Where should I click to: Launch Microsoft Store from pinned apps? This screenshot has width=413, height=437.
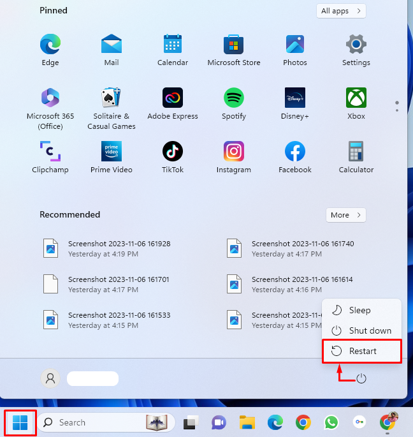click(233, 45)
